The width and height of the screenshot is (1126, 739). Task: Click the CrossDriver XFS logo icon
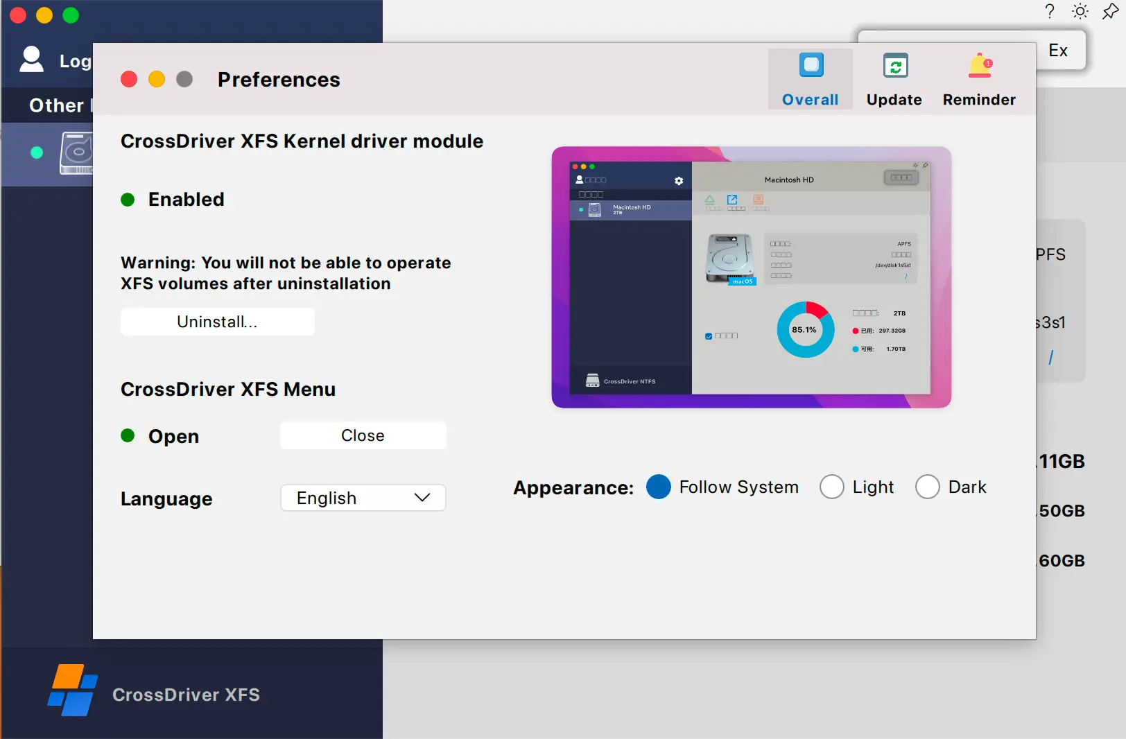point(73,690)
